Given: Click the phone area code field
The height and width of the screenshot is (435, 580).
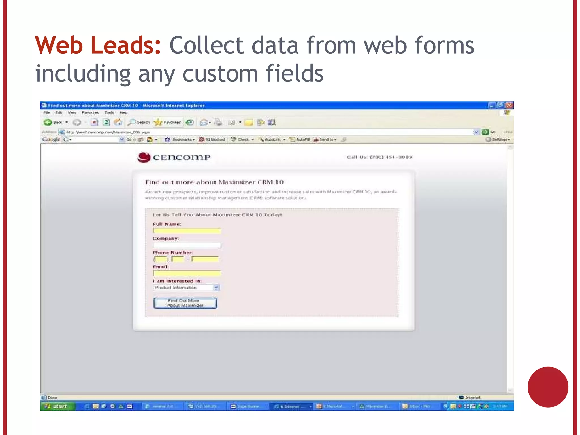Looking at the screenshot, I should tap(161, 259).
